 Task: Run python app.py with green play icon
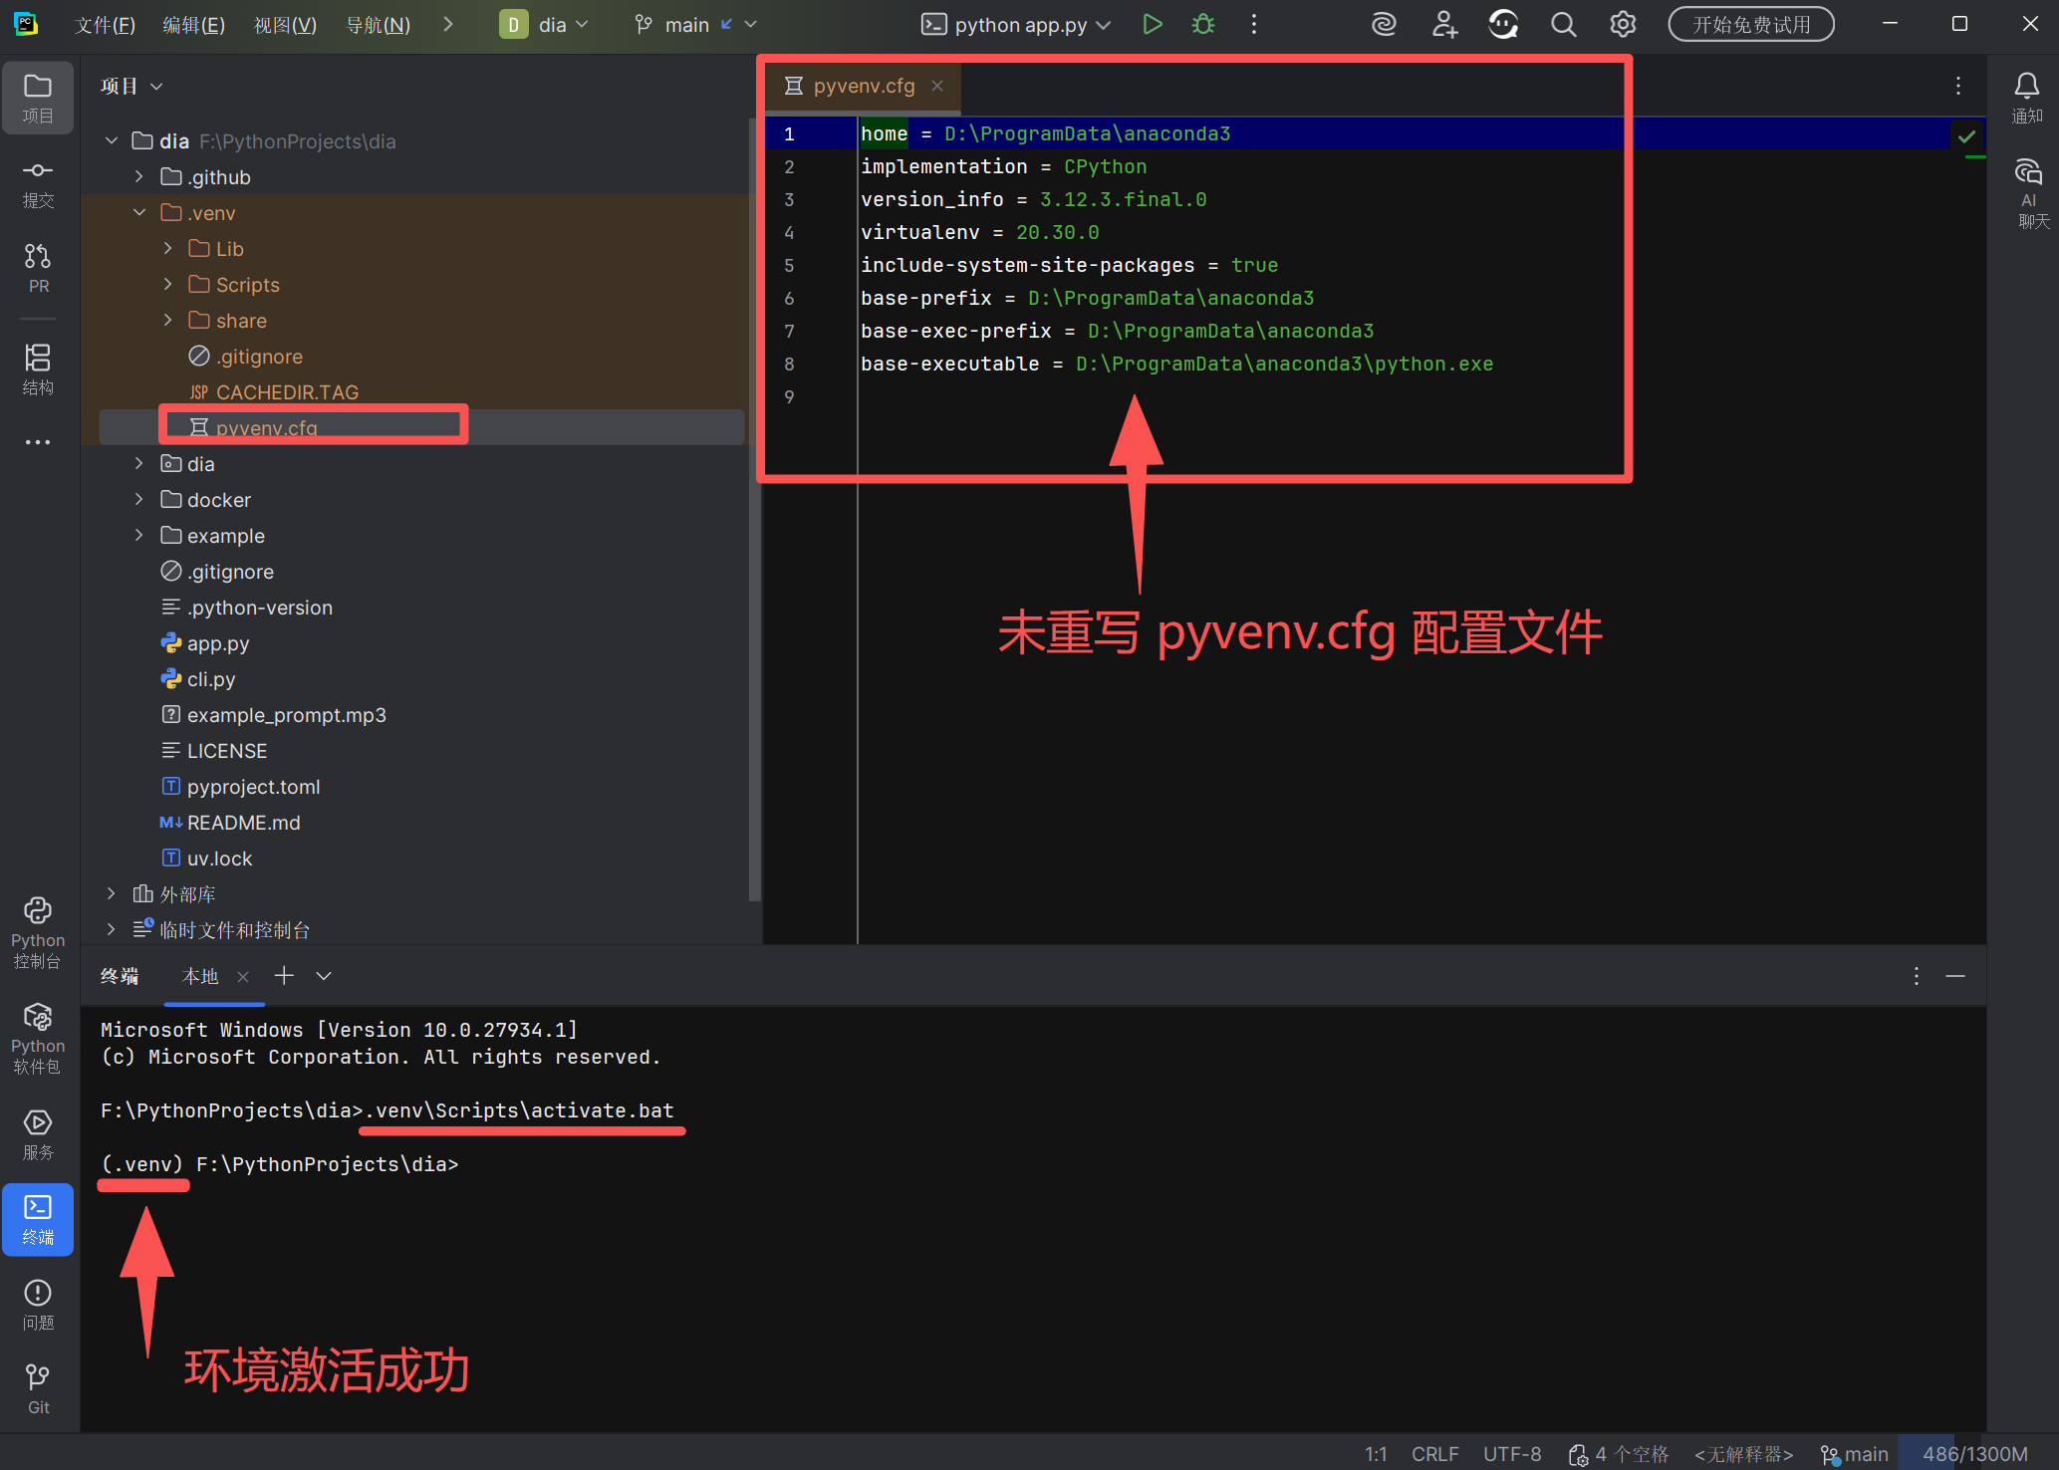1152,25
